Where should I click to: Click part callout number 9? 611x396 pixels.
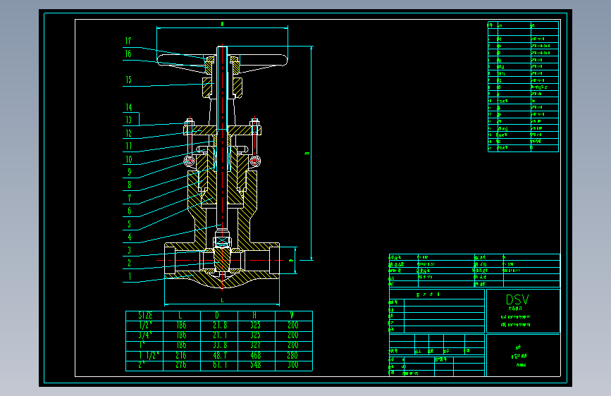[x=130, y=172]
